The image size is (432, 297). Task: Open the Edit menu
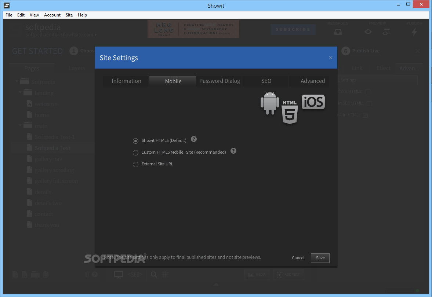[21, 15]
